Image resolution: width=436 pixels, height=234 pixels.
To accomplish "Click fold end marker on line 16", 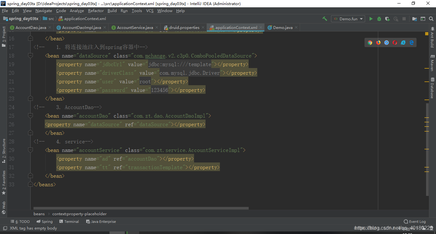I will coord(30,38).
